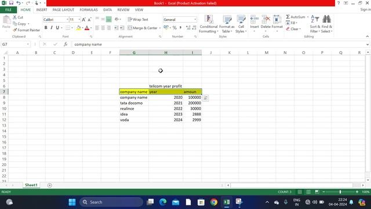Switch to Page Layout view in status bar
This screenshot has height=209, width=371.
coord(308,192)
